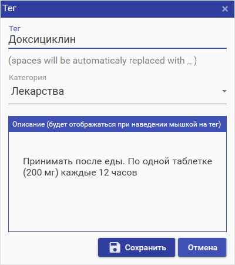This screenshot has width=235, height=265.
Task: Close the Тег dialog with the X icon
Action: pyautogui.click(x=225, y=9)
